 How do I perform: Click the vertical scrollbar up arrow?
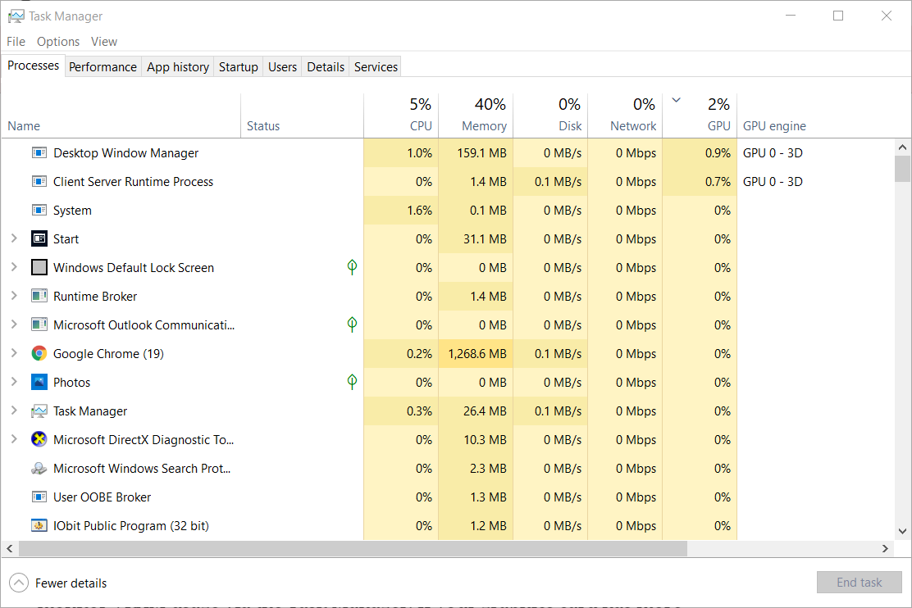[x=902, y=147]
